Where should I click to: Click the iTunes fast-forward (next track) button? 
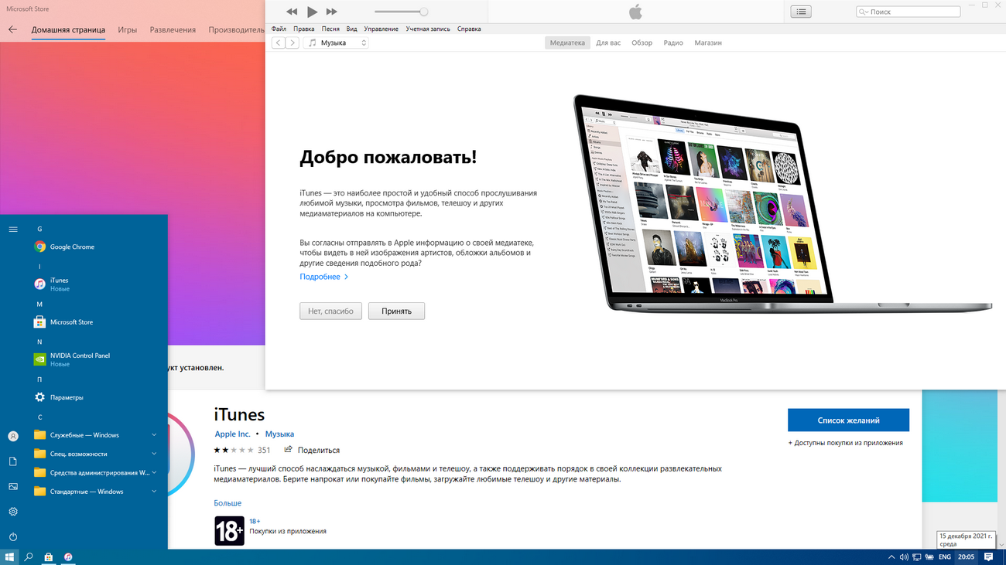pyautogui.click(x=332, y=12)
